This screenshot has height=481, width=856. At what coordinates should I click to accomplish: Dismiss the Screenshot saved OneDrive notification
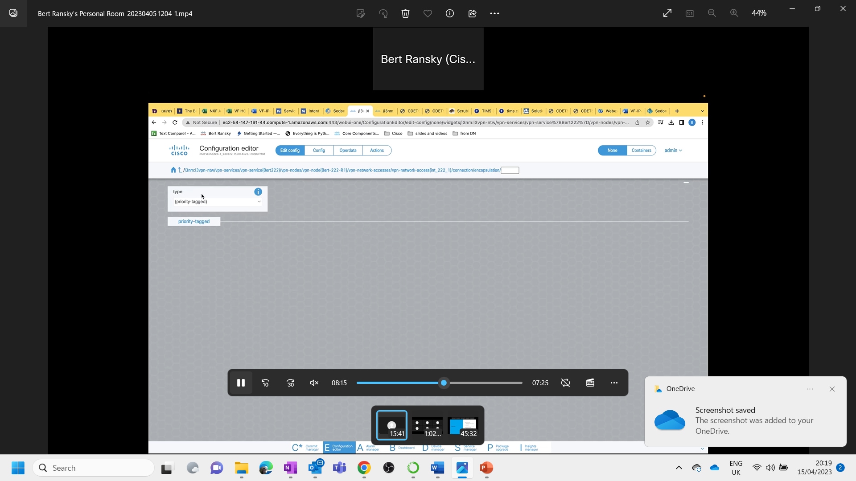pyautogui.click(x=831, y=389)
